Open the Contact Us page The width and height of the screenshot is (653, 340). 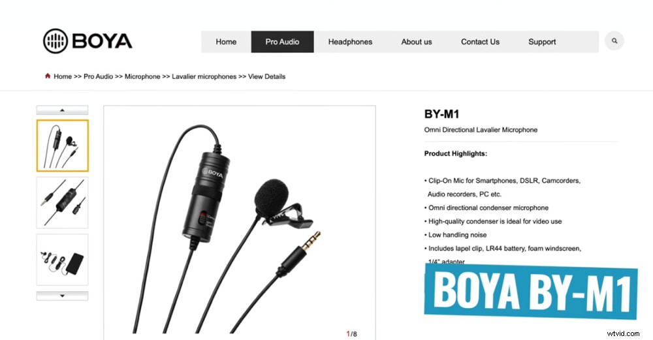(x=480, y=42)
